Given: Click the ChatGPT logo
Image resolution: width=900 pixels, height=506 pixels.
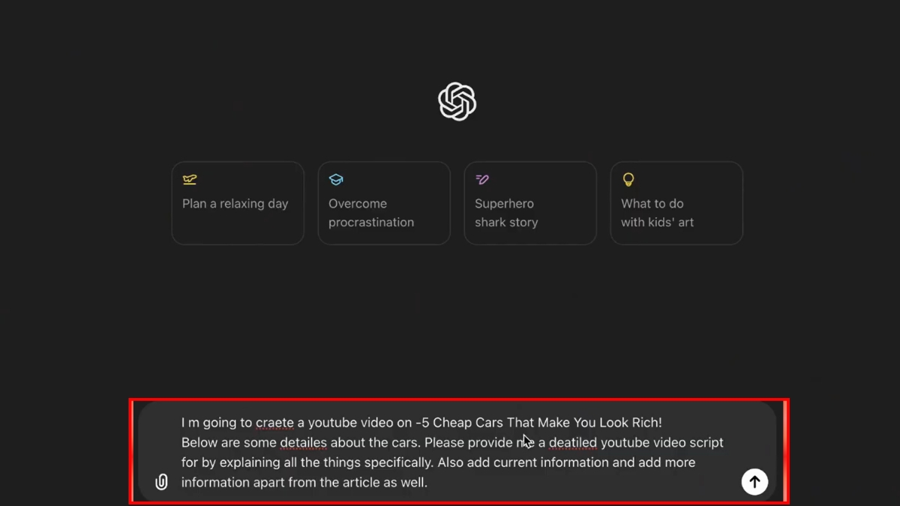Looking at the screenshot, I should click(x=457, y=101).
